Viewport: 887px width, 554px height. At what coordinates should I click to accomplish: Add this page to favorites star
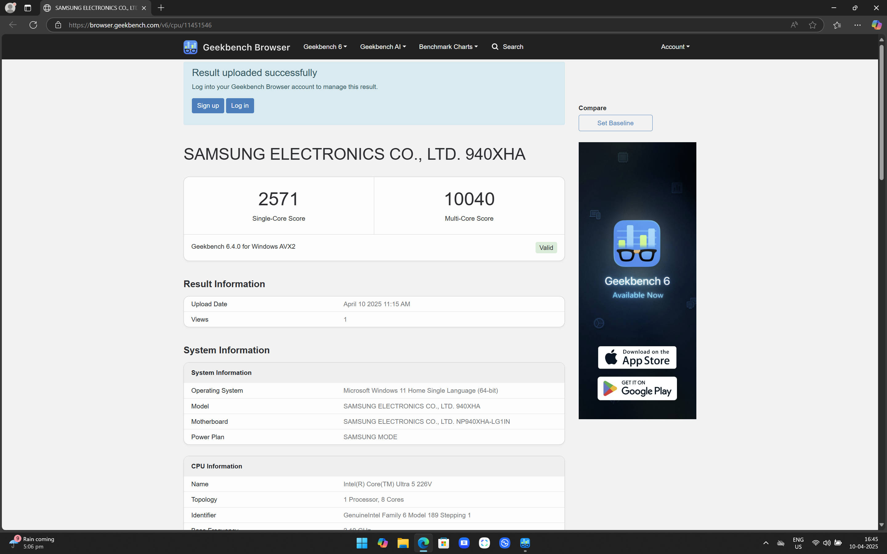tap(812, 25)
